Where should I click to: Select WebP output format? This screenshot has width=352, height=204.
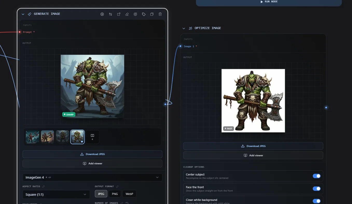coord(129,194)
